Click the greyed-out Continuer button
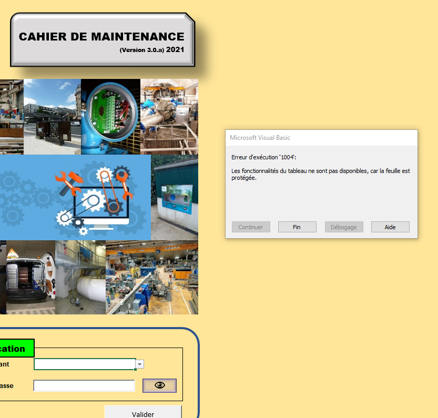This screenshot has height=418, width=438. pyautogui.click(x=251, y=227)
